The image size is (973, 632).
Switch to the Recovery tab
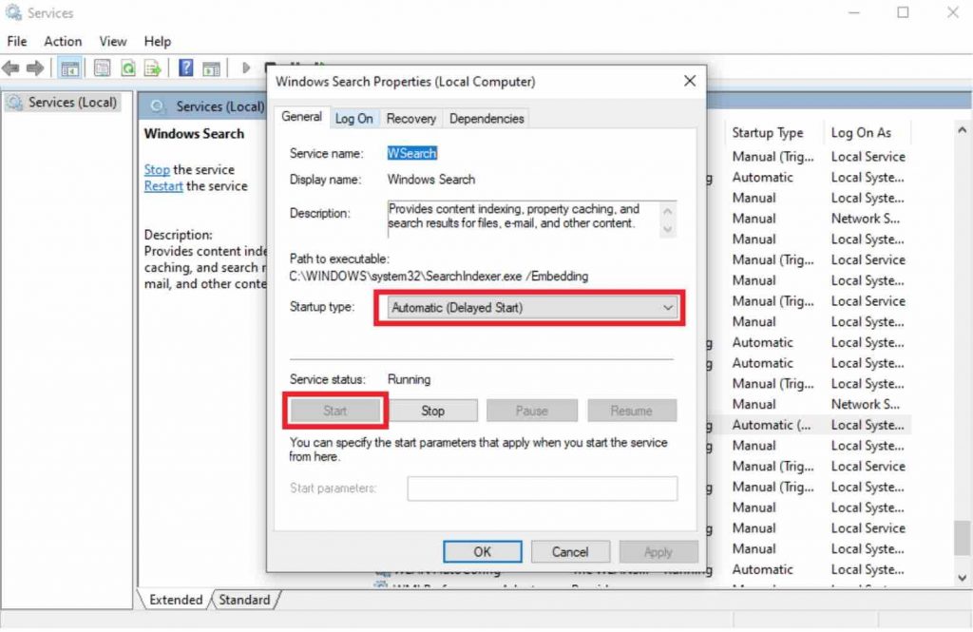tap(410, 118)
